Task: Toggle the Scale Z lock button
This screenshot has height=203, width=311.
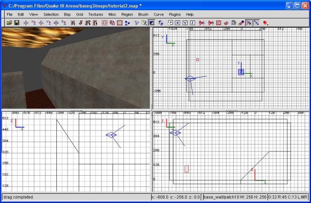Action: 192,23
